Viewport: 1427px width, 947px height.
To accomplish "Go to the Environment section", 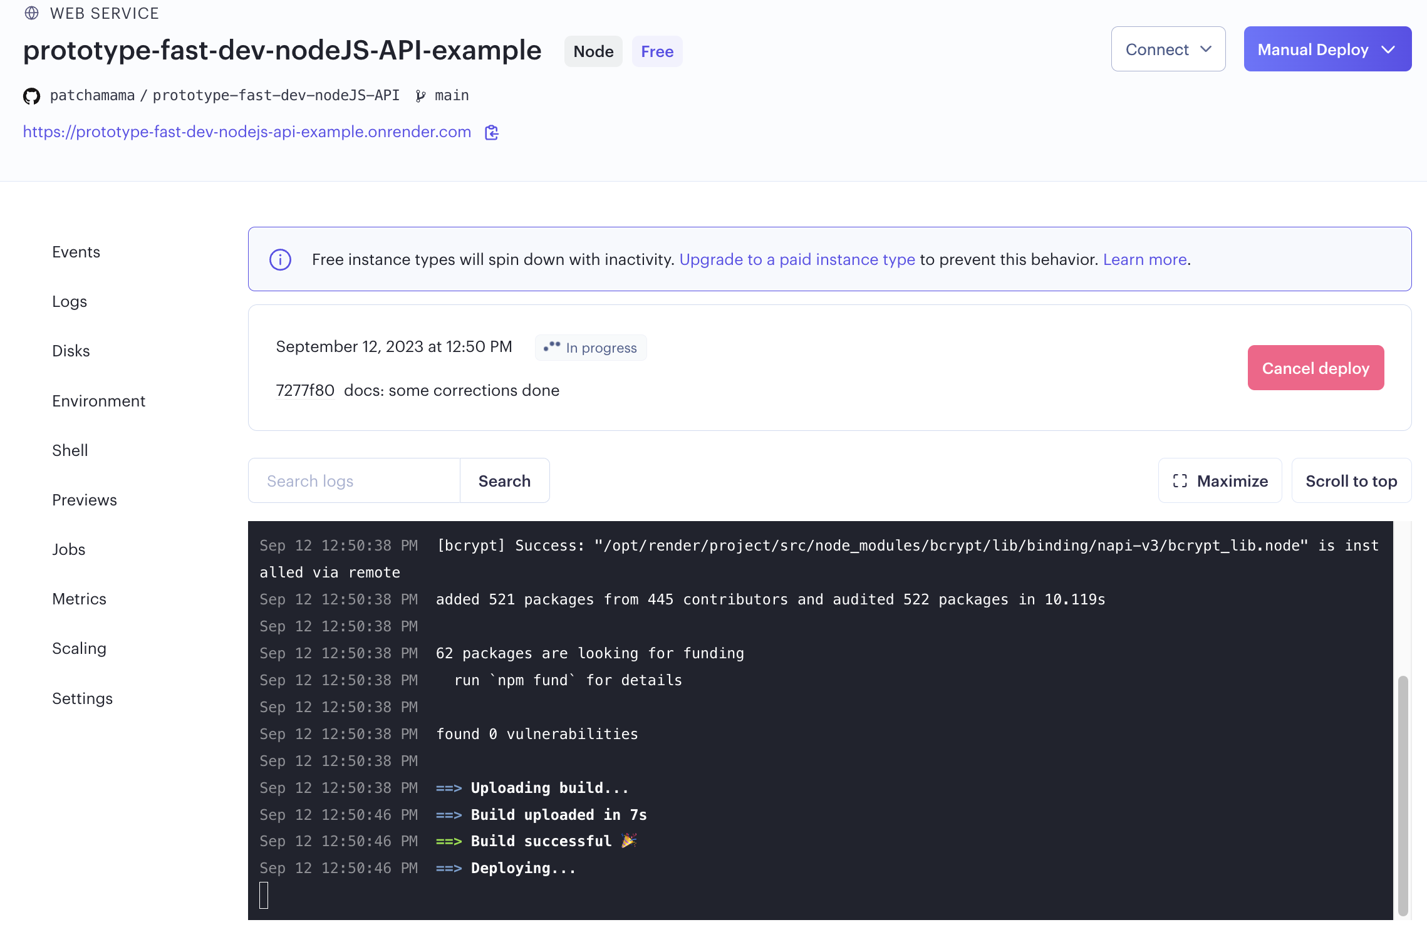I will pyautogui.click(x=98, y=401).
